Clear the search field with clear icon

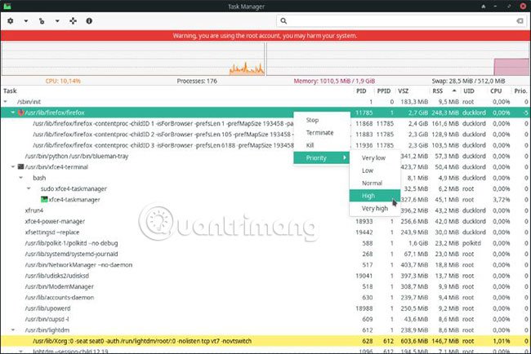pyautogui.click(x=520, y=21)
